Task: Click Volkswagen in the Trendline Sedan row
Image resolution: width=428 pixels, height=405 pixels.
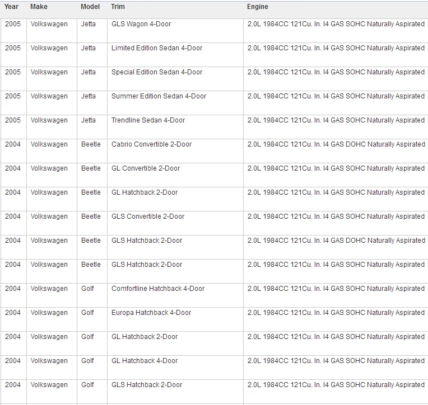Action: pos(49,120)
